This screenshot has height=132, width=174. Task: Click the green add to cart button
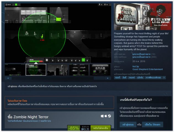[101, 128]
